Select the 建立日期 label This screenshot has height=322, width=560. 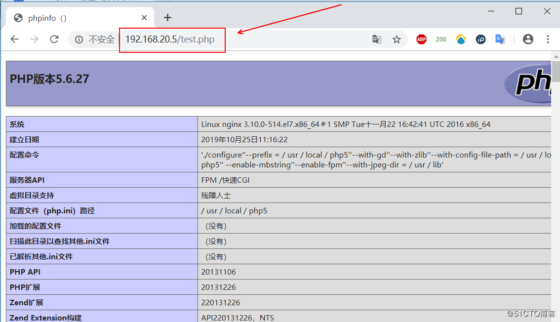[x=24, y=140]
